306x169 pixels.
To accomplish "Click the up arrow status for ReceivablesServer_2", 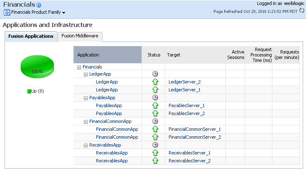I will coord(155,161).
